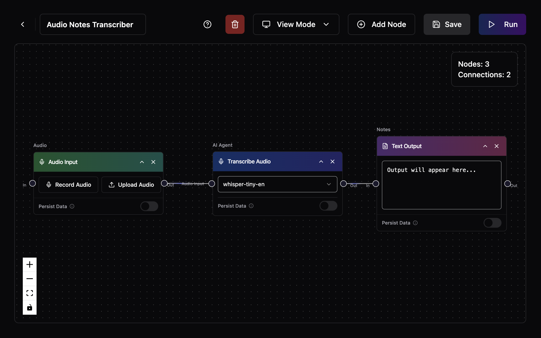
Task: Click the lock icon in the zoom controls
Action: click(29, 308)
